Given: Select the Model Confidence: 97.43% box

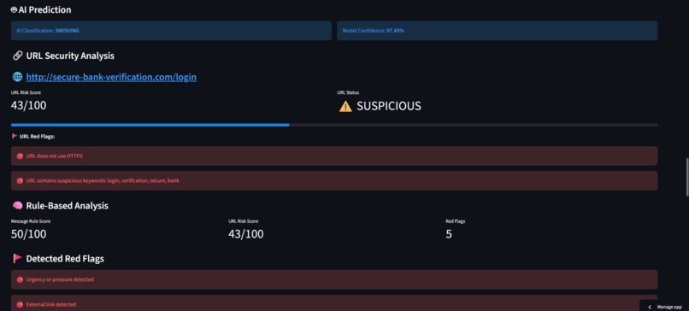Looking at the screenshot, I should click(x=497, y=31).
